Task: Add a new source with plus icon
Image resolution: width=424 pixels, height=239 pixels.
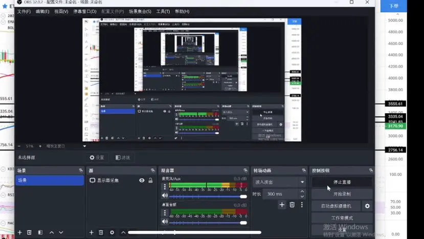Action: pyautogui.click(x=92, y=232)
